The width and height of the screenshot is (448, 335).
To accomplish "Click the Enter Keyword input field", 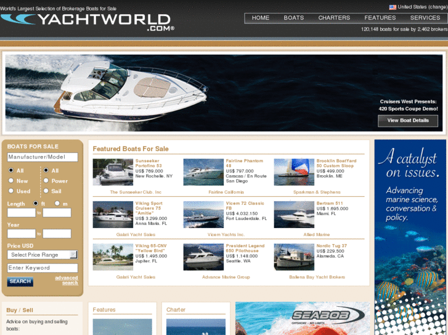I will tap(43, 268).
